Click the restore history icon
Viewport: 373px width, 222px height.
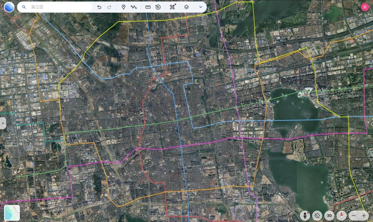pyautogui.click(x=158, y=7)
